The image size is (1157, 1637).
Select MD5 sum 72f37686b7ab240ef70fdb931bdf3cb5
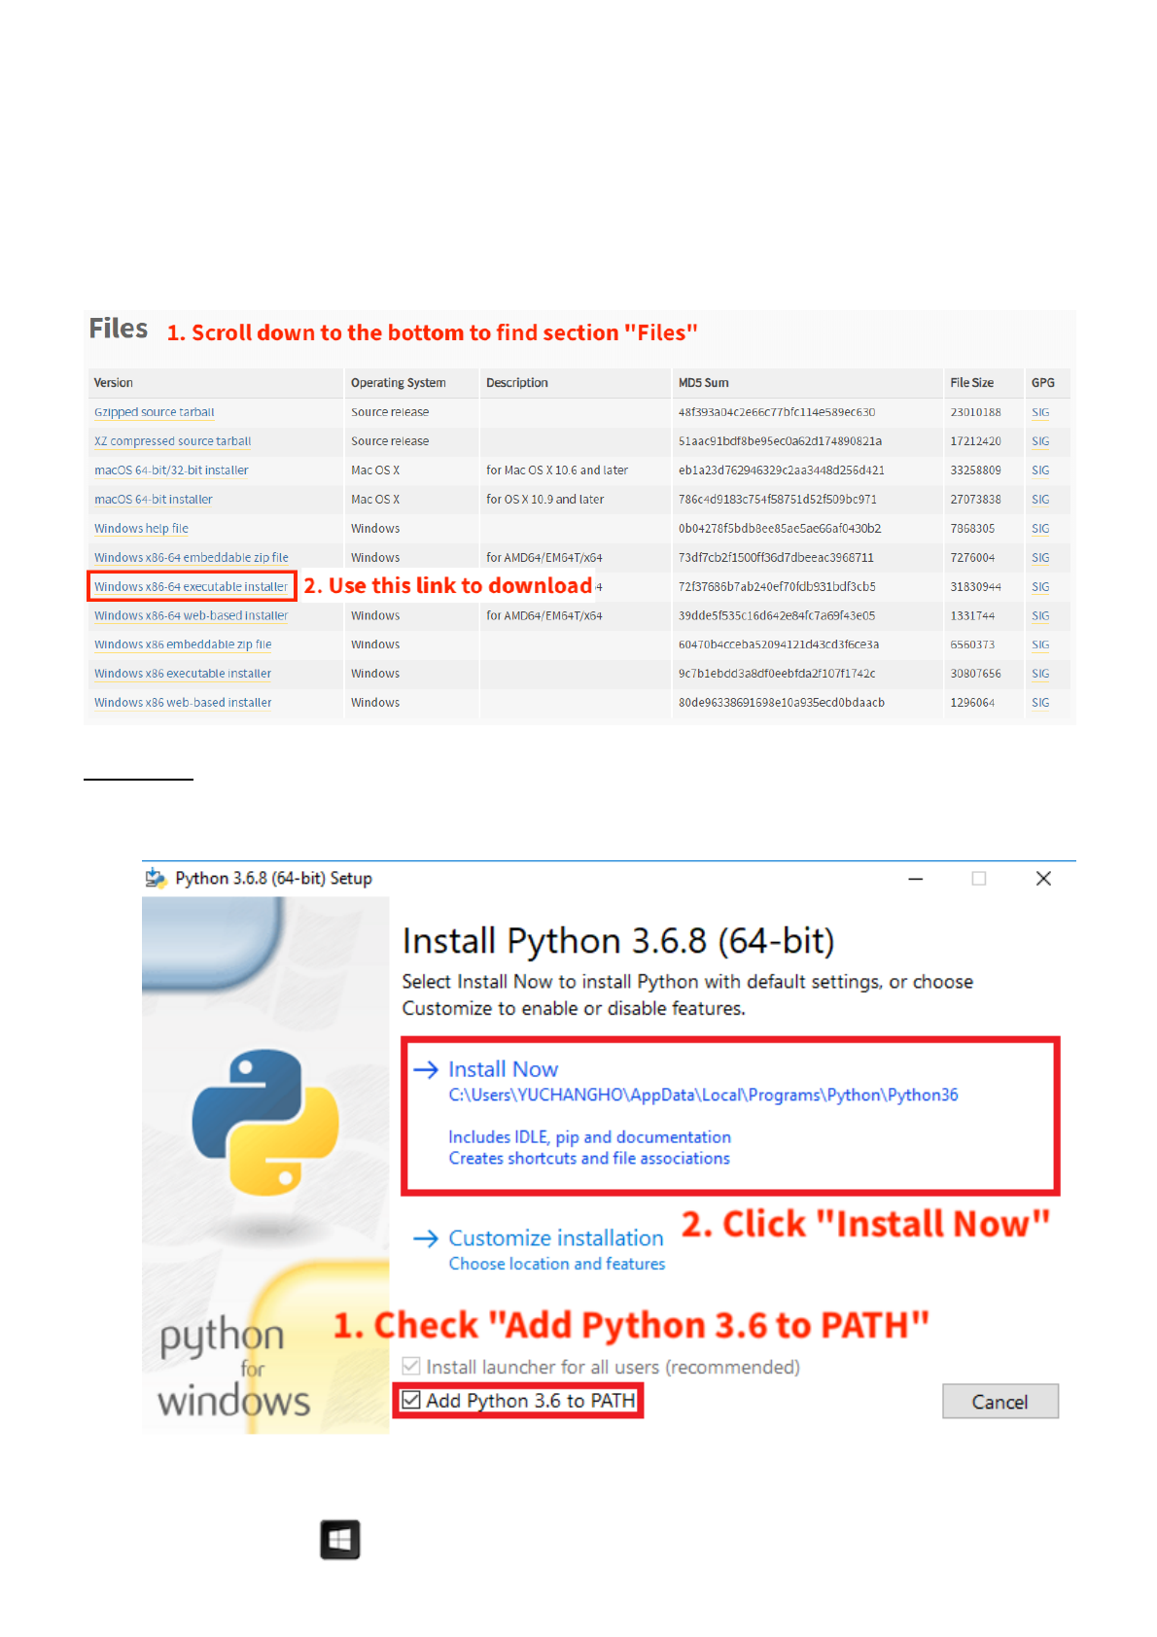(x=777, y=587)
